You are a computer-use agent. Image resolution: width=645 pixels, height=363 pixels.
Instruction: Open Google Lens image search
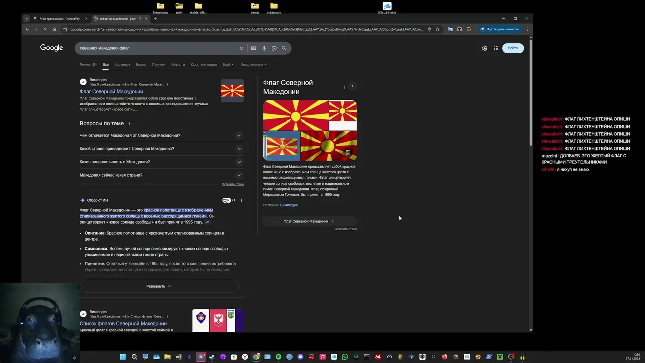pyautogui.click(x=274, y=48)
